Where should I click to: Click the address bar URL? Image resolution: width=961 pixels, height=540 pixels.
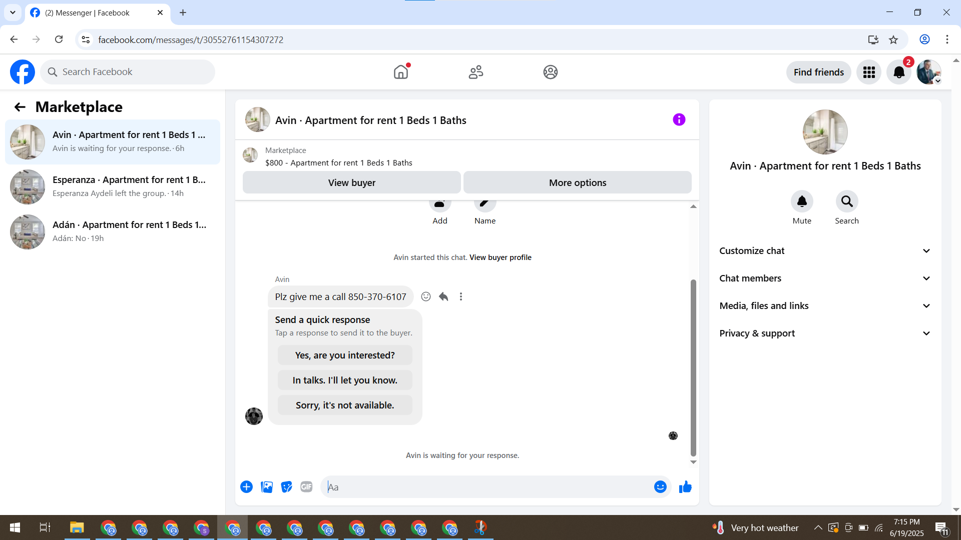(191, 39)
